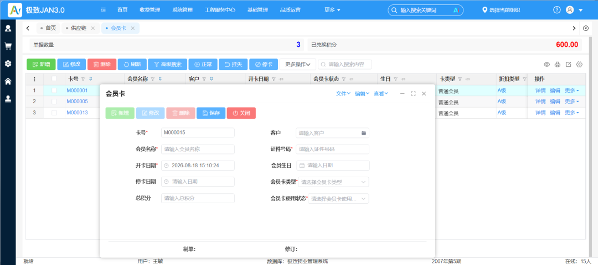Screen dimensions: 598x265
Task: Open the user account avatar icon
Action: (x=570, y=10)
